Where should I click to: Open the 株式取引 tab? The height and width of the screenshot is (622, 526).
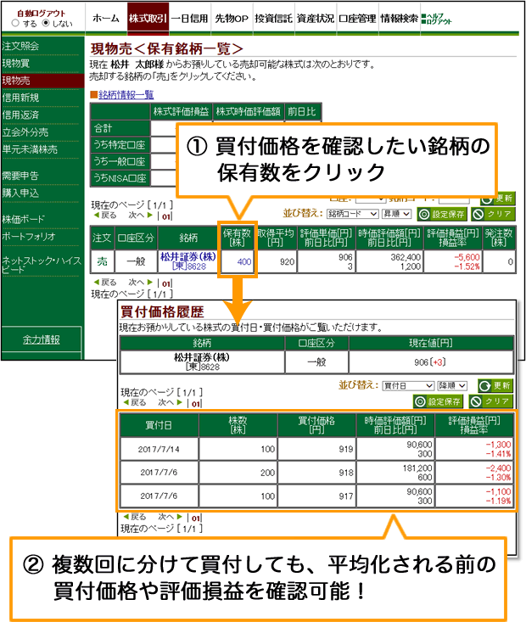click(x=148, y=19)
